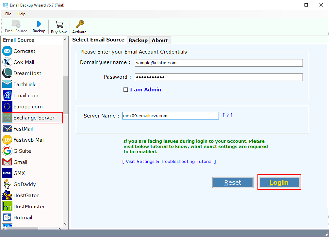Screen dimensions: 329x237
Task: Choose the FastMail envelope icon
Action: click(x=7, y=129)
